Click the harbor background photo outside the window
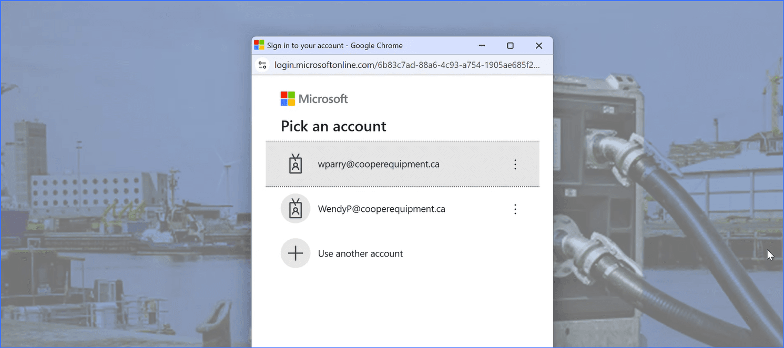784x348 pixels. click(126, 210)
